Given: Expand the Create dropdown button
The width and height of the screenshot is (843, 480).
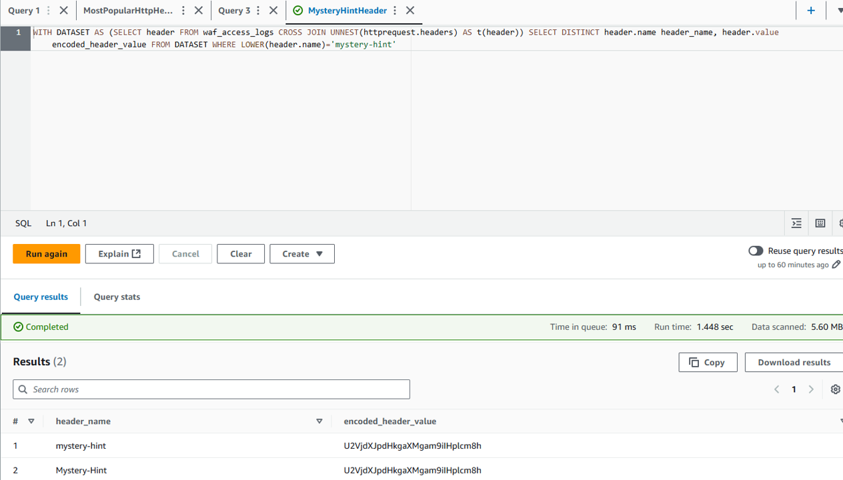Looking at the screenshot, I should click(x=302, y=254).
